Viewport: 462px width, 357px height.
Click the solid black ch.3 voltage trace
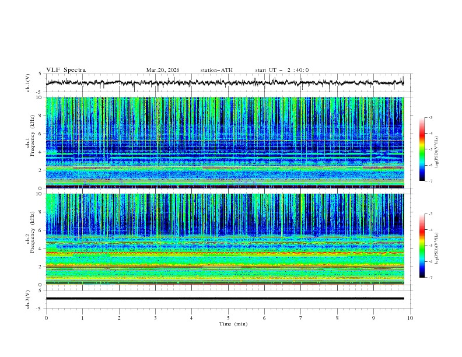tap(225, 299)
